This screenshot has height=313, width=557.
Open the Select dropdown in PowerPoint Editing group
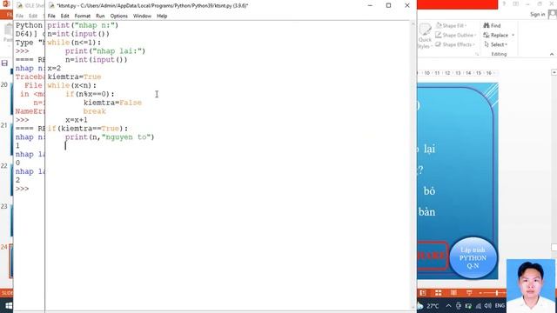tap(496, 44)
